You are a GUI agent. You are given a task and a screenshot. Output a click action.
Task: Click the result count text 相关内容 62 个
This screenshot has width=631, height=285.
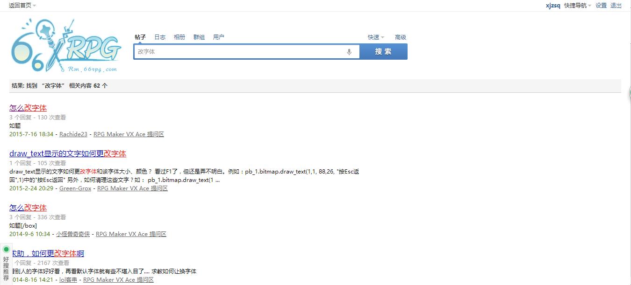click(88, 86)
